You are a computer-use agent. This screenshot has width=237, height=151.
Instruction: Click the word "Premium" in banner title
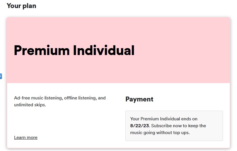coord(42,50)
